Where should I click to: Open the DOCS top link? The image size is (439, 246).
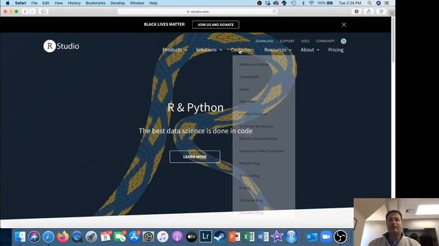(305, 41)
